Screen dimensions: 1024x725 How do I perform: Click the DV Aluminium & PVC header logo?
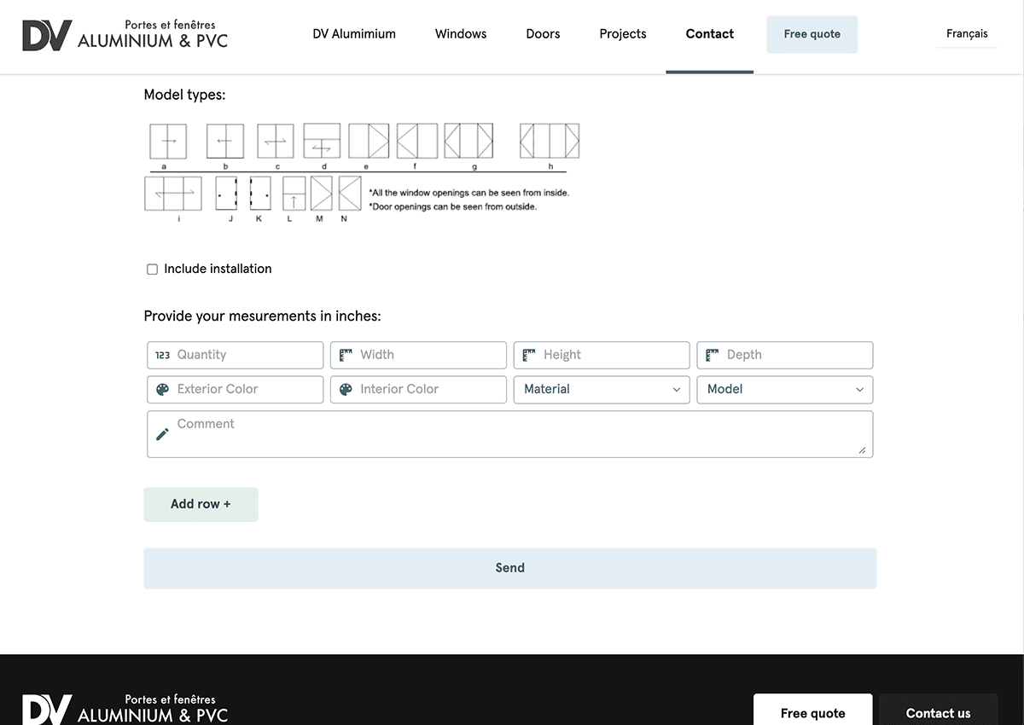[125, 35]
